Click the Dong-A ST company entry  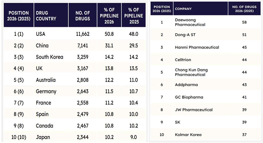(185, 35)
